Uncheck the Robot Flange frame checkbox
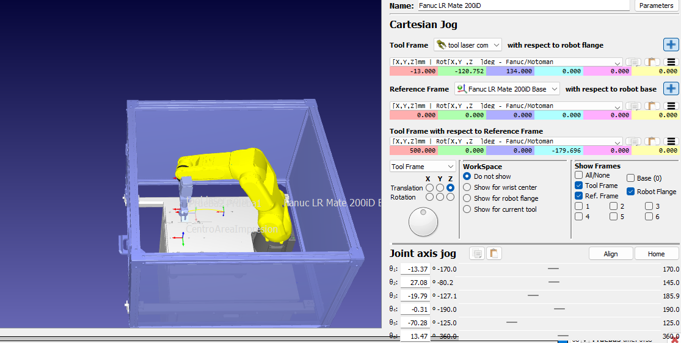The width and height of the screenshot is (681, 343). coord(632,192)
